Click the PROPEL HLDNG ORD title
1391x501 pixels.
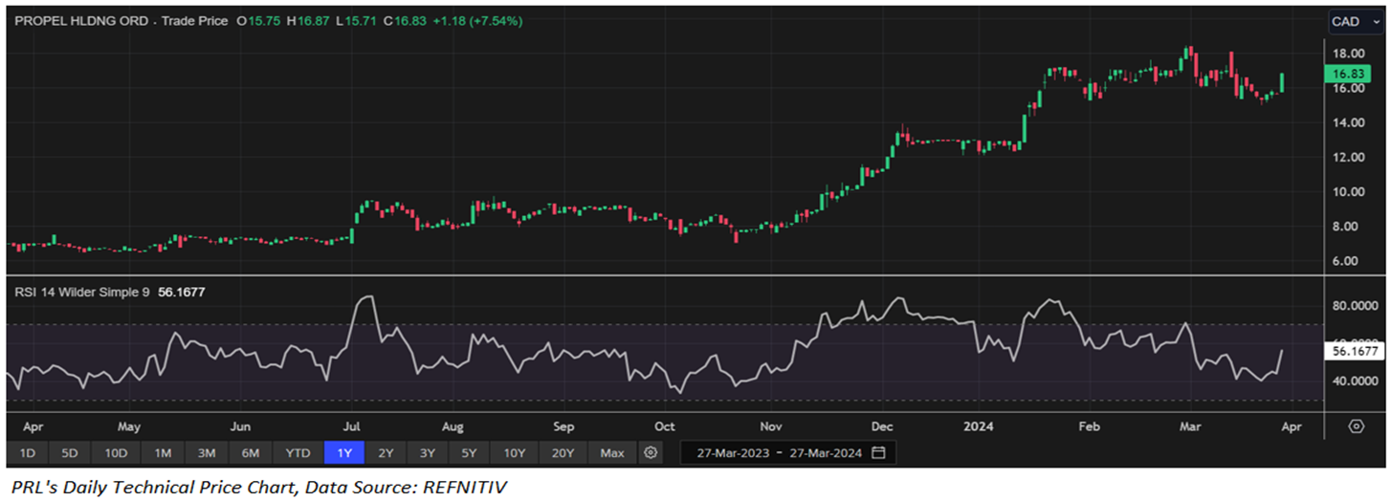(x=80, y=20)
